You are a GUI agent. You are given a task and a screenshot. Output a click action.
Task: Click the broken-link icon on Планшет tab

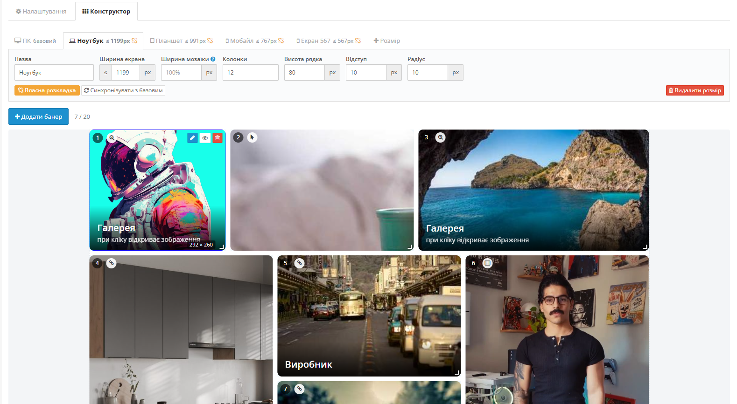(x=210, y=41)
